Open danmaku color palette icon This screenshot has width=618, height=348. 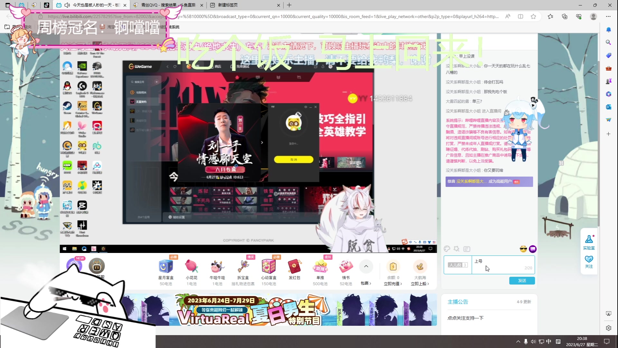447,249
